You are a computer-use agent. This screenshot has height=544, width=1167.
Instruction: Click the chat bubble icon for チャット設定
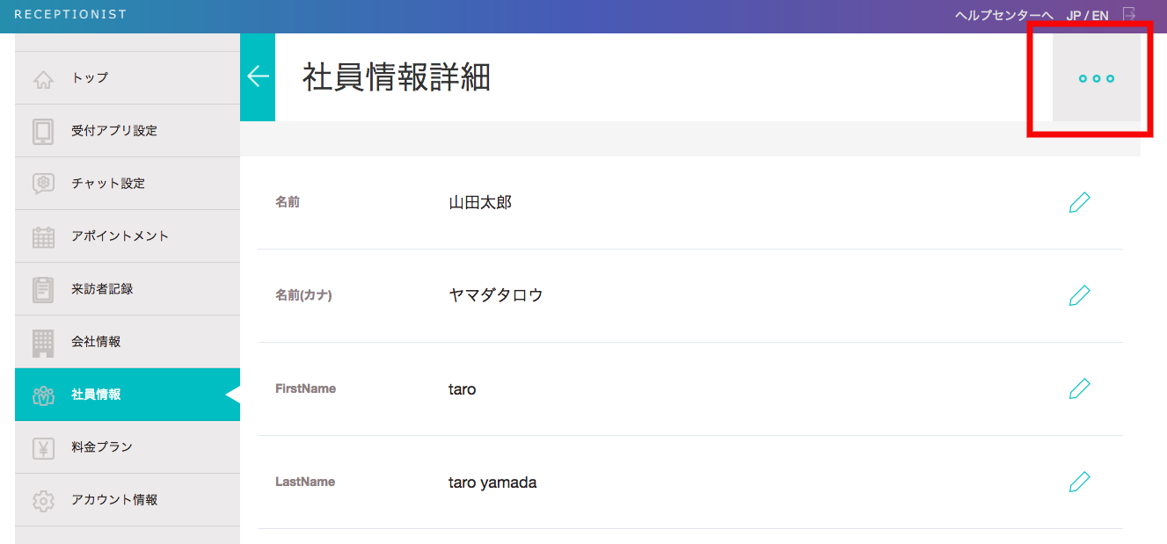[43, 184]
